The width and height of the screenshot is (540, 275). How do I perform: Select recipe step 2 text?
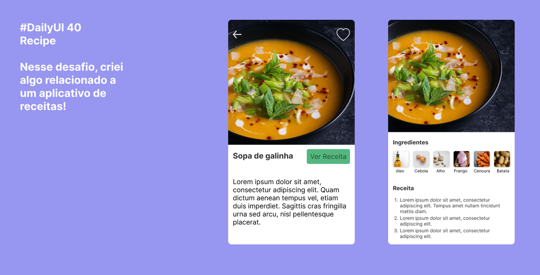click(x=445, y=221)
